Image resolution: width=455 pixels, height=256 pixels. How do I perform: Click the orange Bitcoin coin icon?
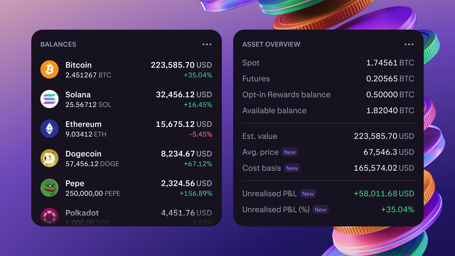click(x=49, y=69)
